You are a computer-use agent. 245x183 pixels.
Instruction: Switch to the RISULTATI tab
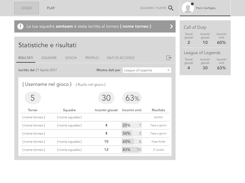tap(26, 58)
